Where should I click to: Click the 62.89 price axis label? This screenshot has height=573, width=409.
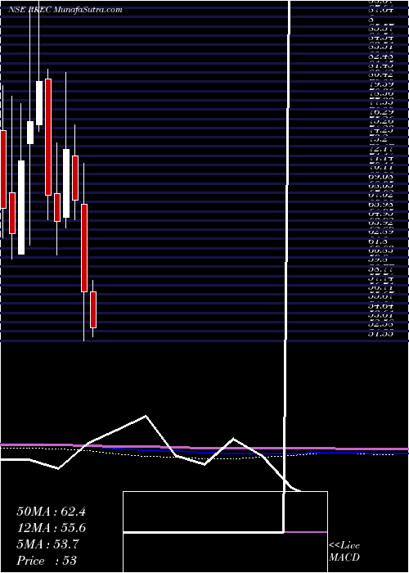click(381, 232)
